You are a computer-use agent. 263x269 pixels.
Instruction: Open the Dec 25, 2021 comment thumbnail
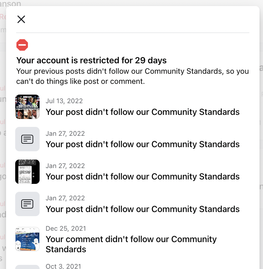(28, 239)
